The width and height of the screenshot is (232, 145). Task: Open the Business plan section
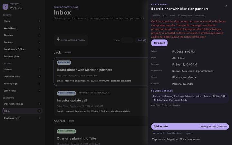pos(22,56)
